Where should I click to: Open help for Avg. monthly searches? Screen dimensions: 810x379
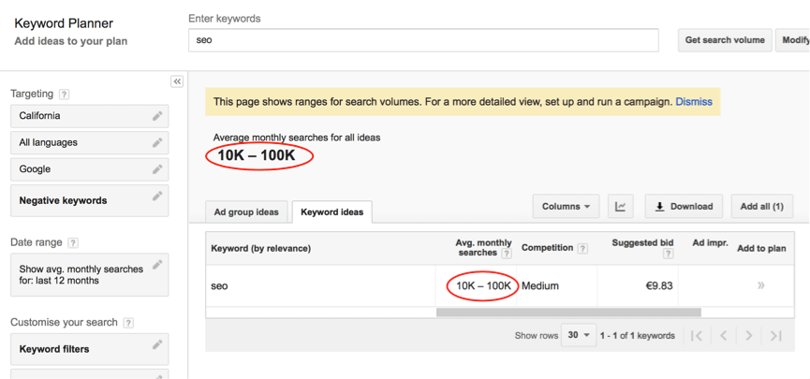(x=507, y=253)
